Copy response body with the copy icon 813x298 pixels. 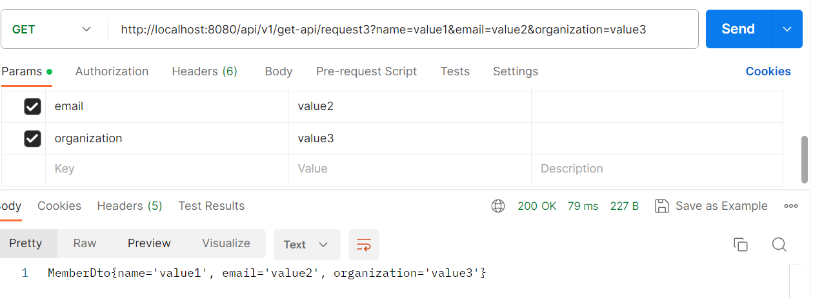(x=741, y=244)
